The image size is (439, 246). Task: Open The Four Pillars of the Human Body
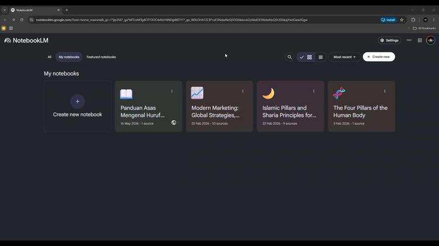pos(362,106)
